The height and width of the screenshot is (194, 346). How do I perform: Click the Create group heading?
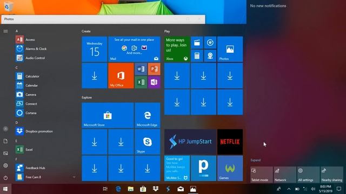tap(86, 31)
